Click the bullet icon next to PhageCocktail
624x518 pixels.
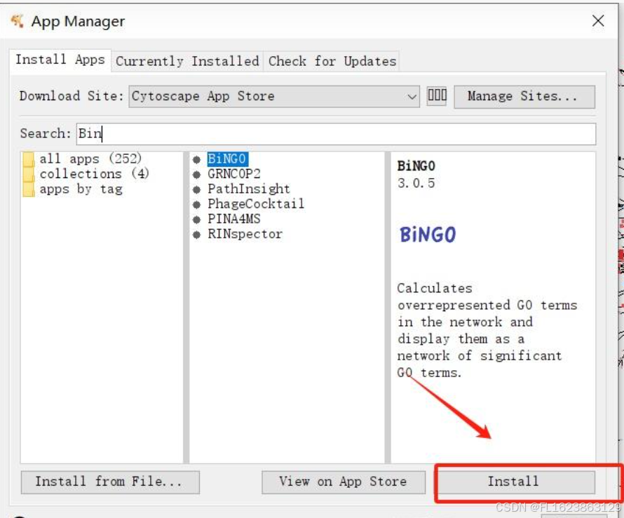(x=196, y=205)
